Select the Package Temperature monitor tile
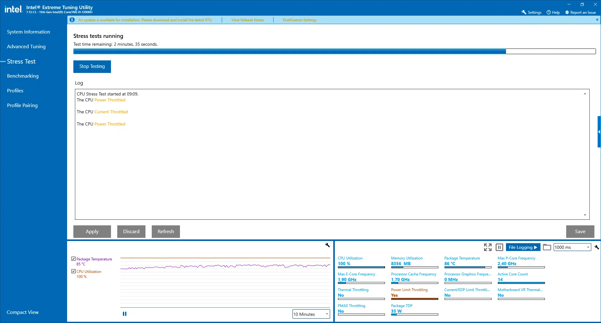This screenshot has width=601, height=323. point(468,263)
